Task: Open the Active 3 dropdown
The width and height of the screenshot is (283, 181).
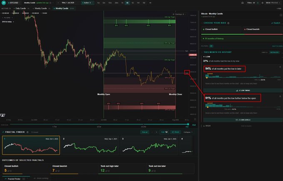Action: point(88,3)
